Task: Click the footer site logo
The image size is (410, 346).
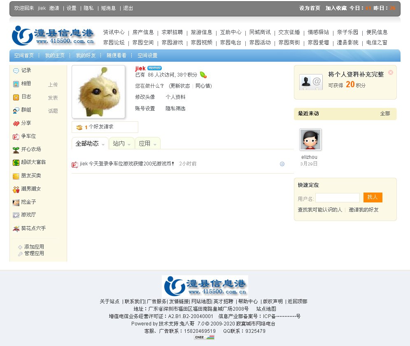Action: click(x=205, y=286)
